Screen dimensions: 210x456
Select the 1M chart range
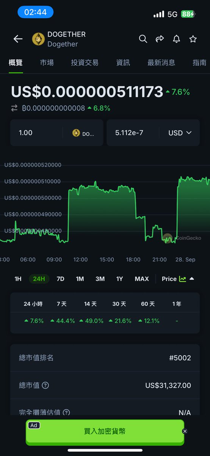tap(80, 279)
